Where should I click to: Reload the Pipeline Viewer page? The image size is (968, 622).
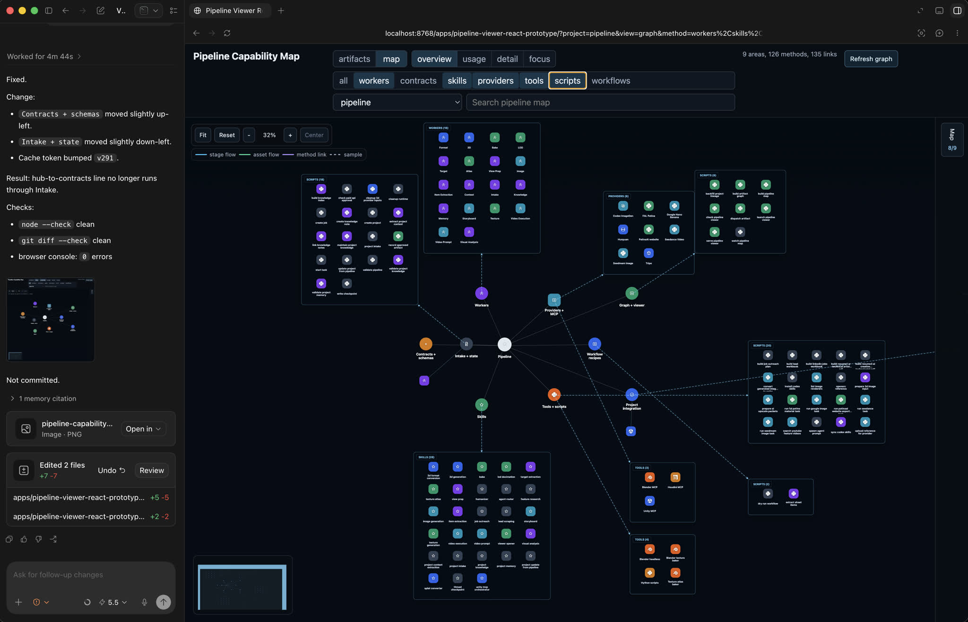pos(227,33)
